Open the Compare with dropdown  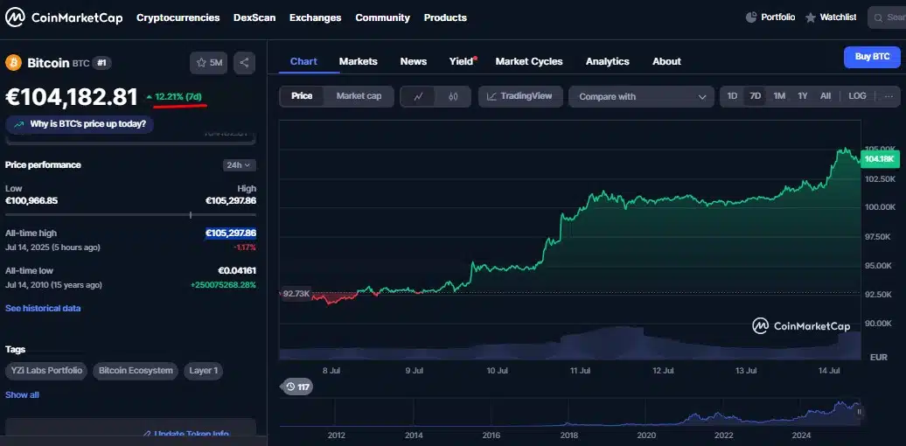coord(641,96)
